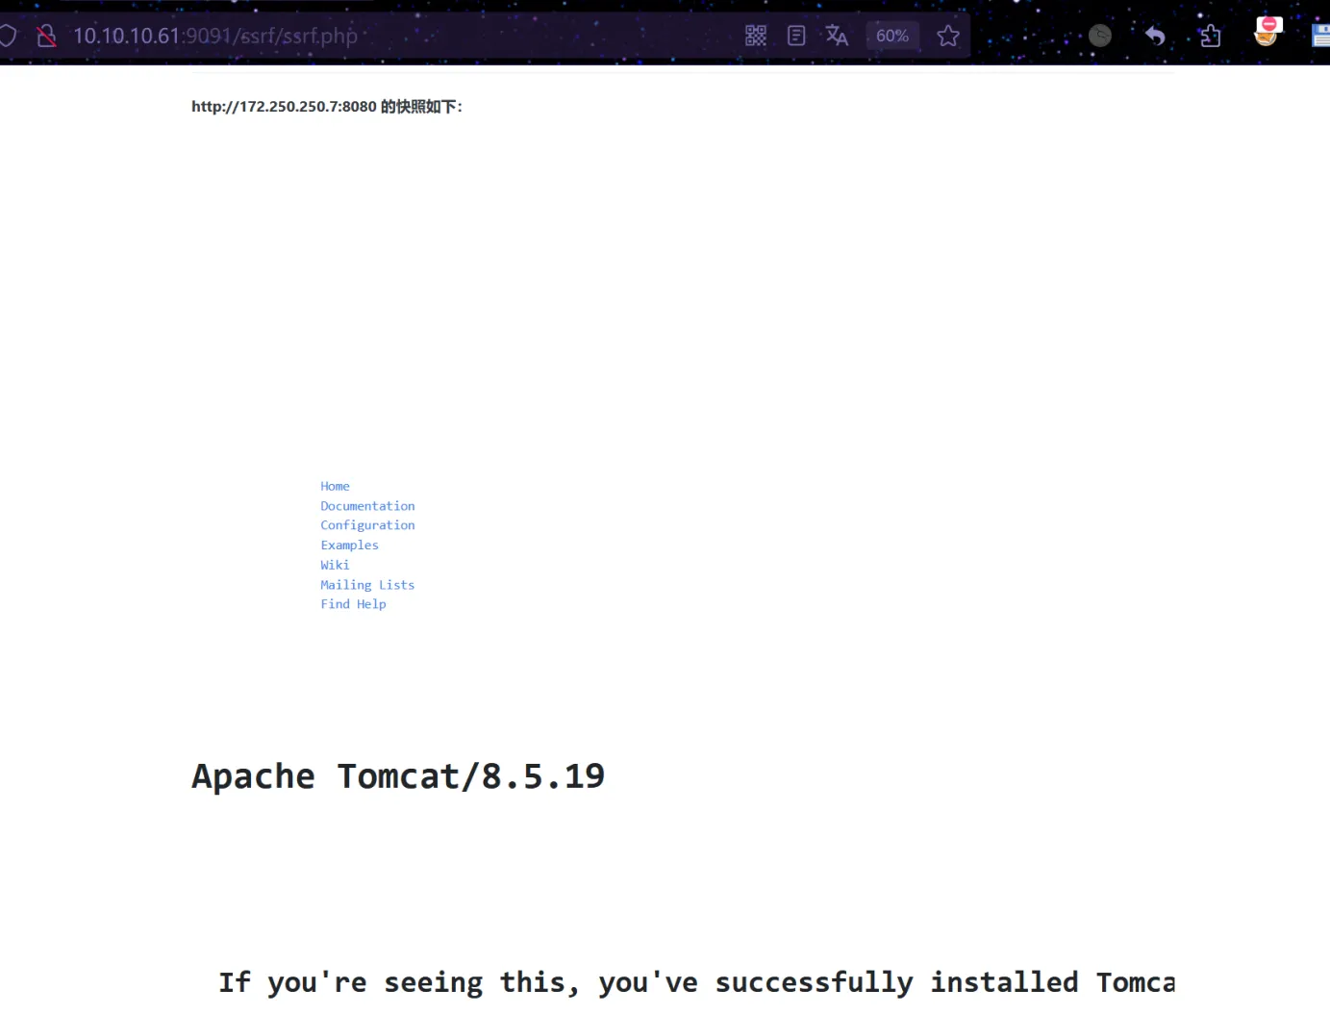Click the round gray toolbar extension icon
This screenshot has height=1015, width=1330.
tap(1100, 37)
